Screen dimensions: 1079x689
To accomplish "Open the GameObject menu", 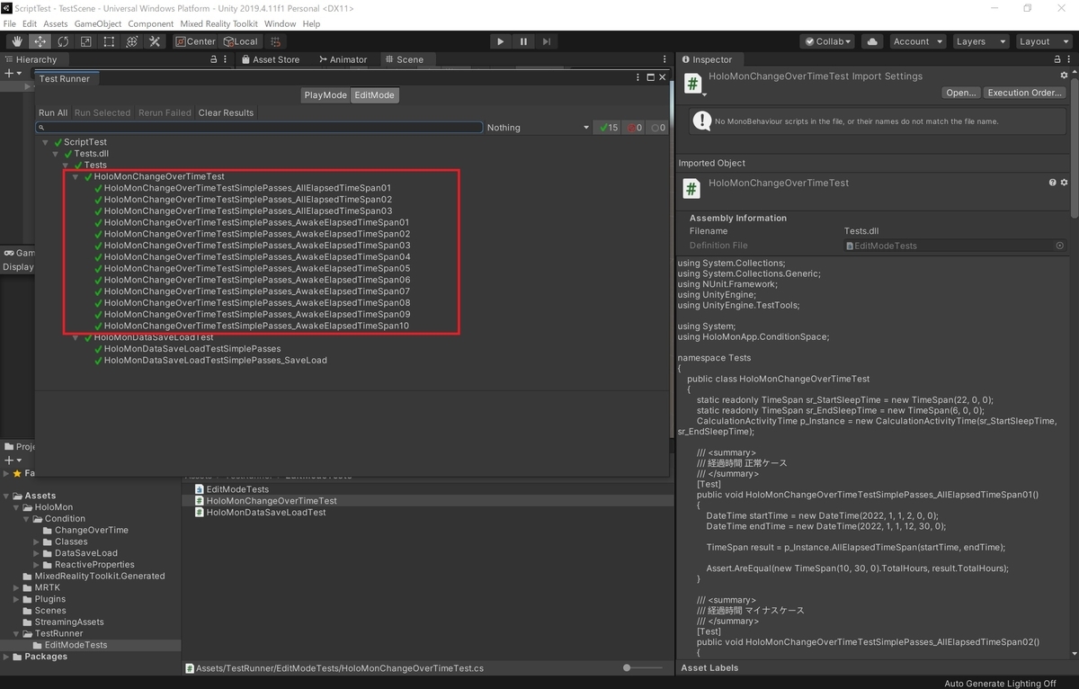I will tap(97, 23).
